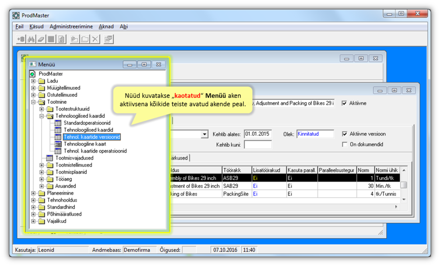The height and width of the screenshot is (266, 440).
Task: Open the combo box arrow left of Kehtib alates
Action: [x=204, y=134]
